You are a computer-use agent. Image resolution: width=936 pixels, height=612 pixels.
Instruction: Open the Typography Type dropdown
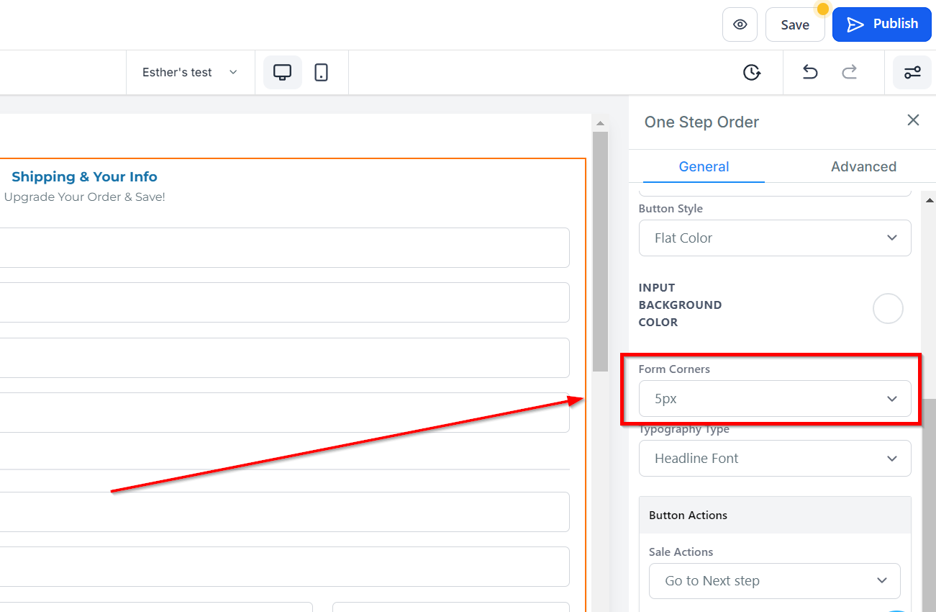[775, 459]
